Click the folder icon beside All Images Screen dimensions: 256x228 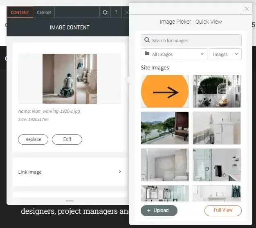(x=147, y=54)
